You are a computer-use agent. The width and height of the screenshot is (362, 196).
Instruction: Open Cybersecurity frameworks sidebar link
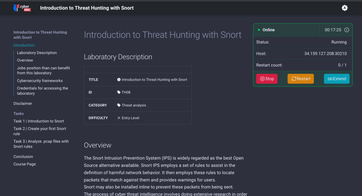(x=40, y=81)
